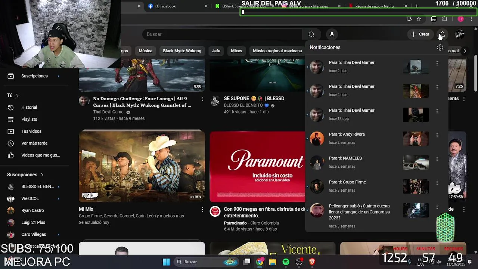Open the Chrome three-dot menu
The width and height of the screenshot is (478, 269).
coord(471,19)
